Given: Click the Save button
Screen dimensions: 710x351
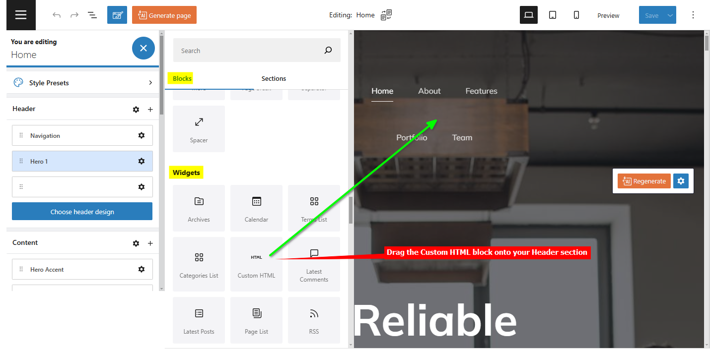Looking at the screenshot, I should (x=651, y=15).
